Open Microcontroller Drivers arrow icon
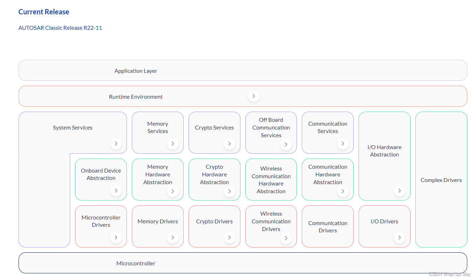476x280 pixels. [116, 238]
